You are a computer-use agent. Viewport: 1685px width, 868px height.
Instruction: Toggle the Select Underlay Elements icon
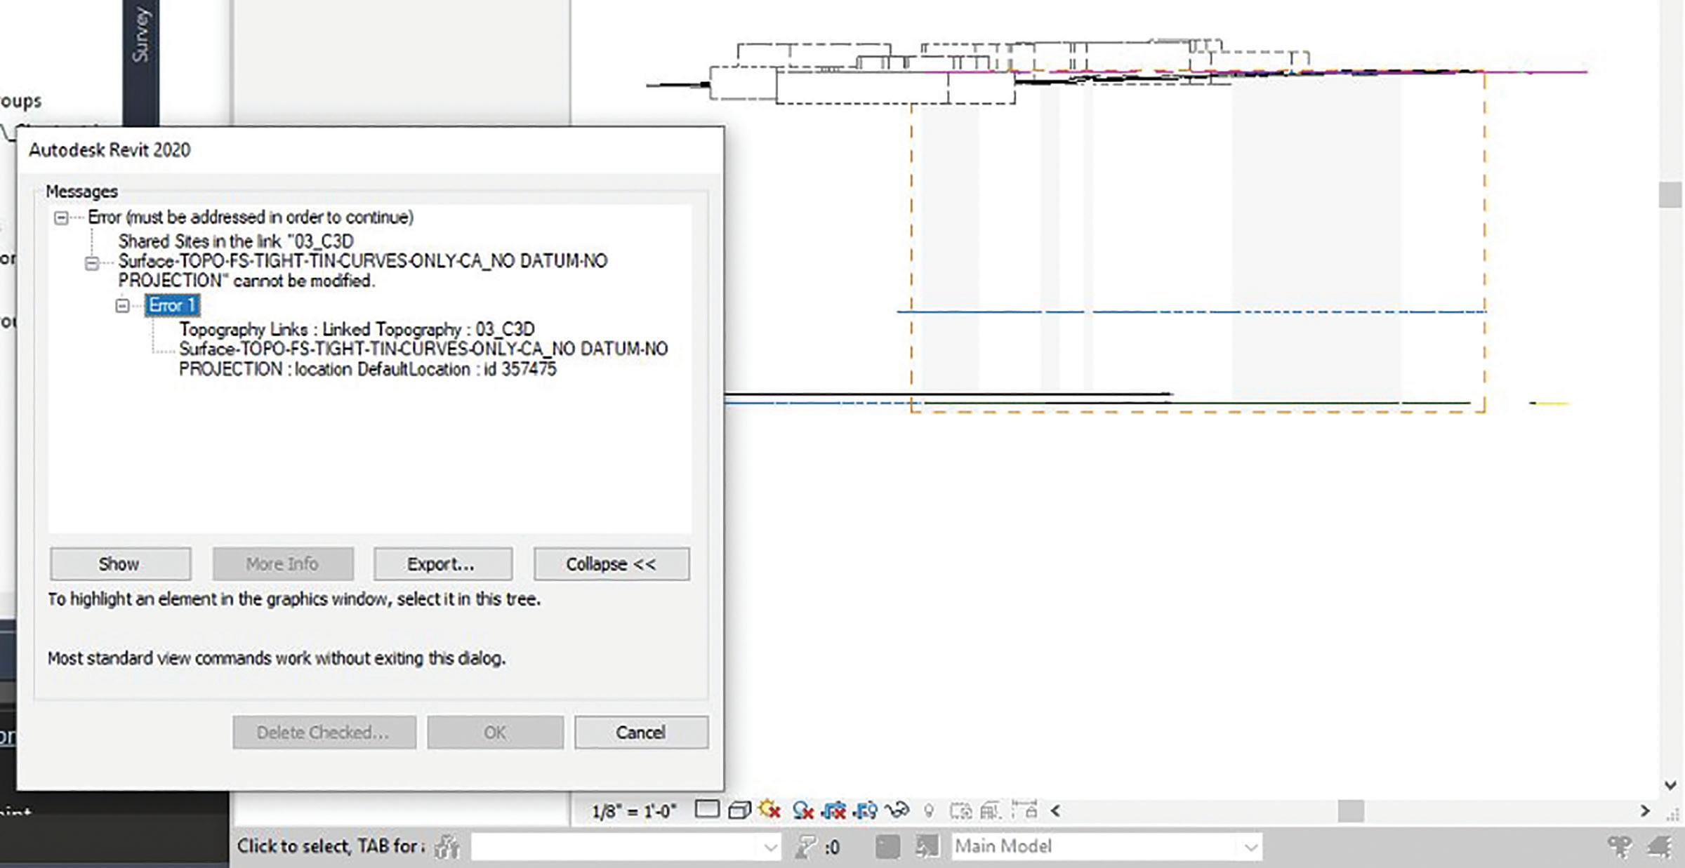(x=1660, y=847)
